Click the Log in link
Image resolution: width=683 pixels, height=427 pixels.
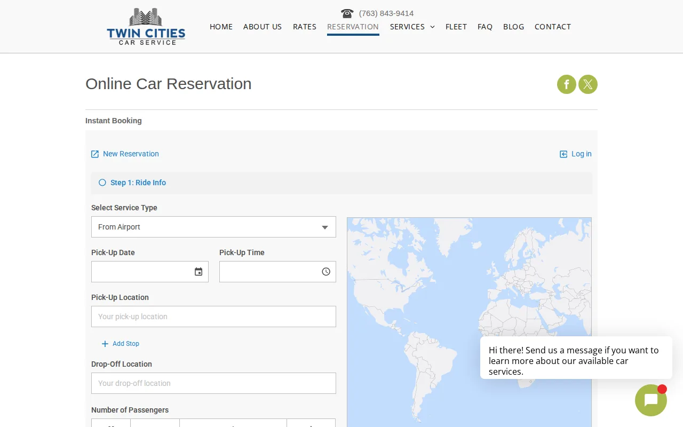click(582, 154)
